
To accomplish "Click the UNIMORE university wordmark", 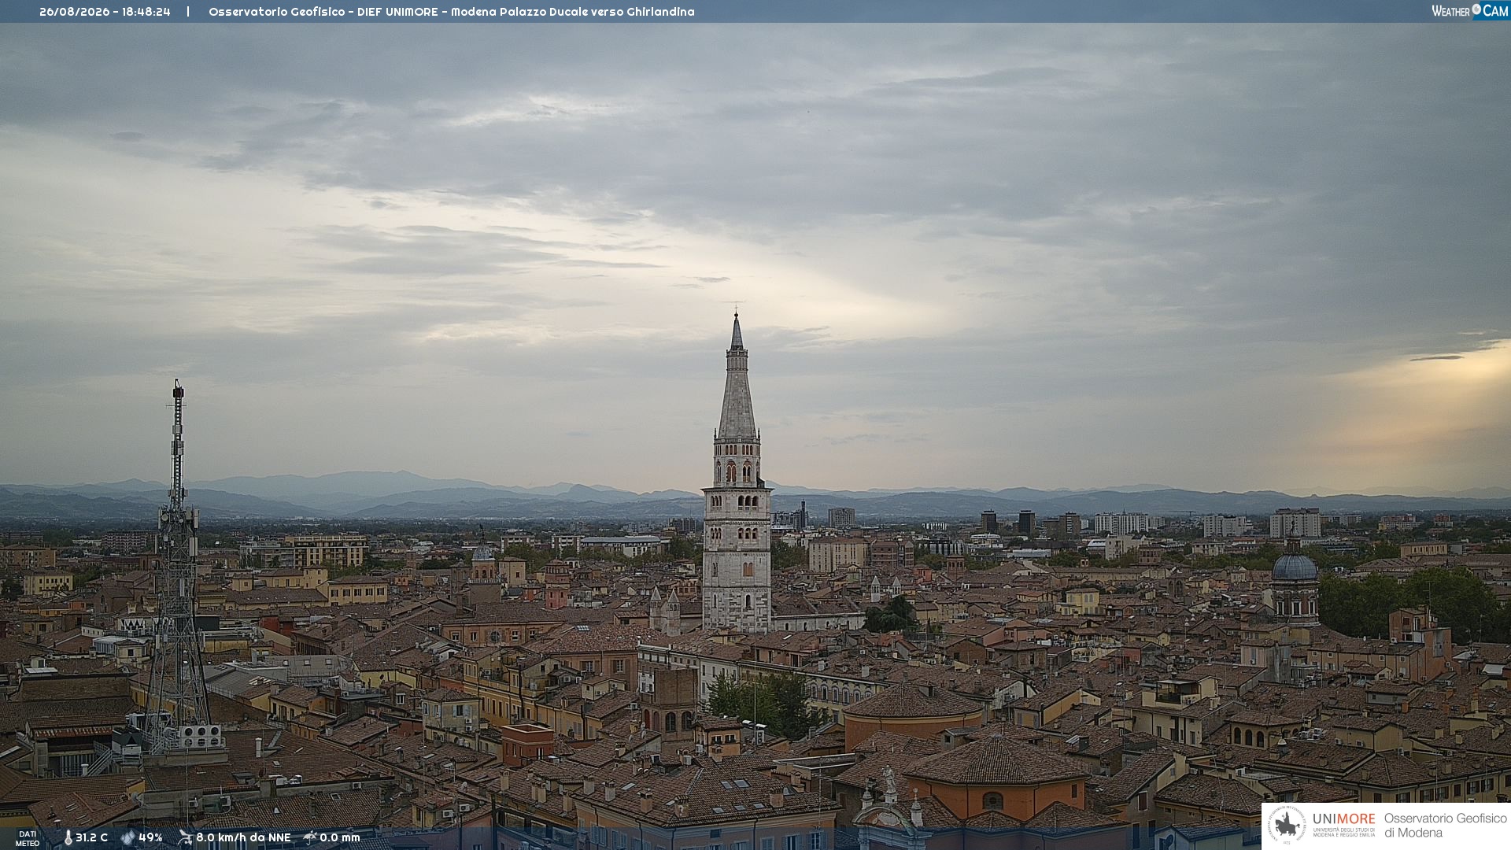I will pyautogui.click(x=1344, y=819).
